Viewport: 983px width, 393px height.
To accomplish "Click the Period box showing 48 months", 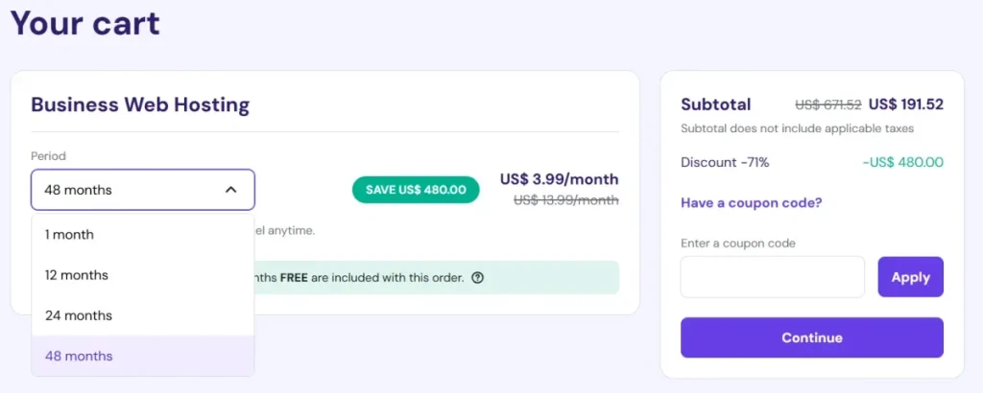I will pos(125,190).
